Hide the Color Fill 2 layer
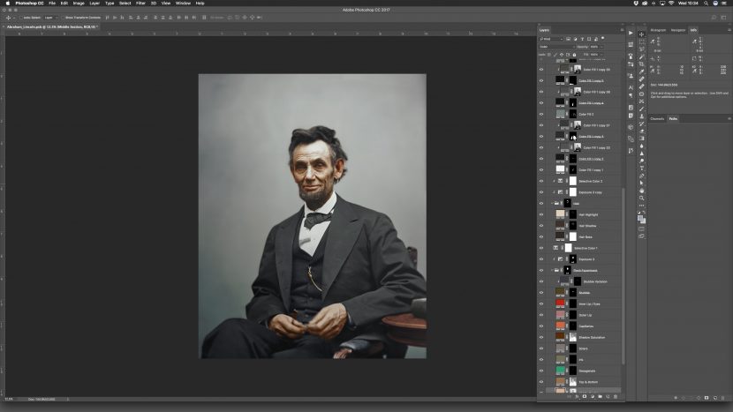 541,115
